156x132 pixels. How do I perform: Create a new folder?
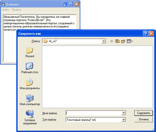(123, 41)
